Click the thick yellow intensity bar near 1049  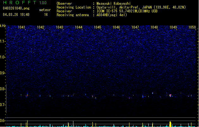tap(170, 124)
